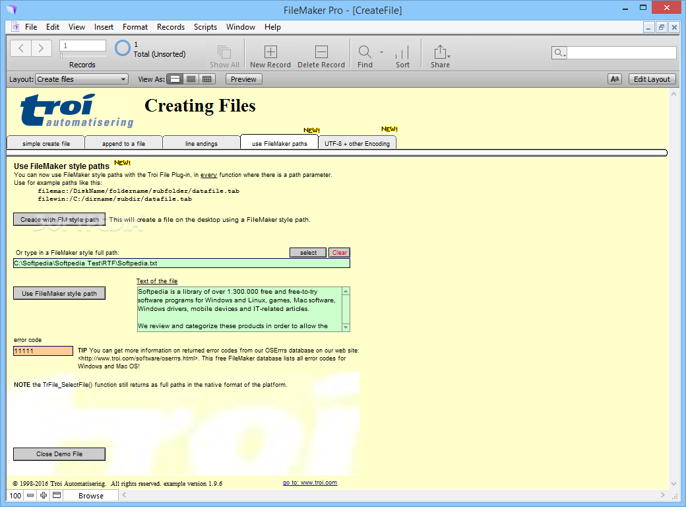This screenshot has width=686, height=507.
Task: Select use FileMaker paths tab
Action: 279,143
